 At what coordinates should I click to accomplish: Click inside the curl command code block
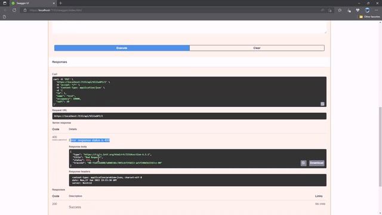click(x=189, y=91)
